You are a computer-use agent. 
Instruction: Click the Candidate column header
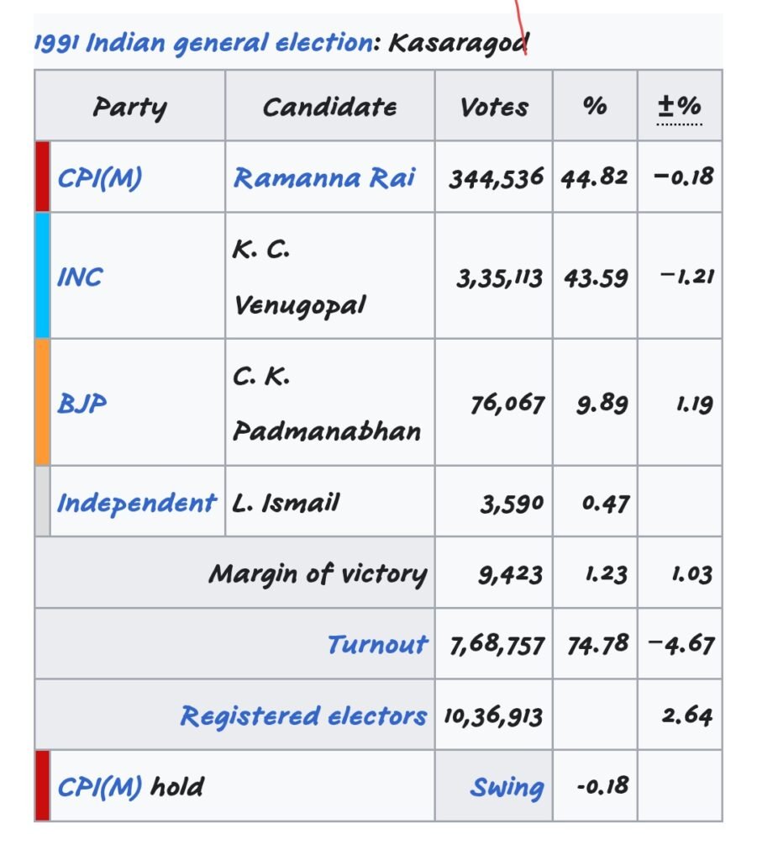coord(329,107)
